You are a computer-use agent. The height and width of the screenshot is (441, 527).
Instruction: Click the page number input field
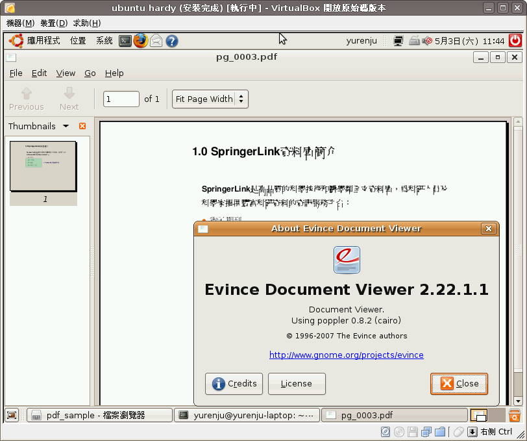[x=121, y=99]
